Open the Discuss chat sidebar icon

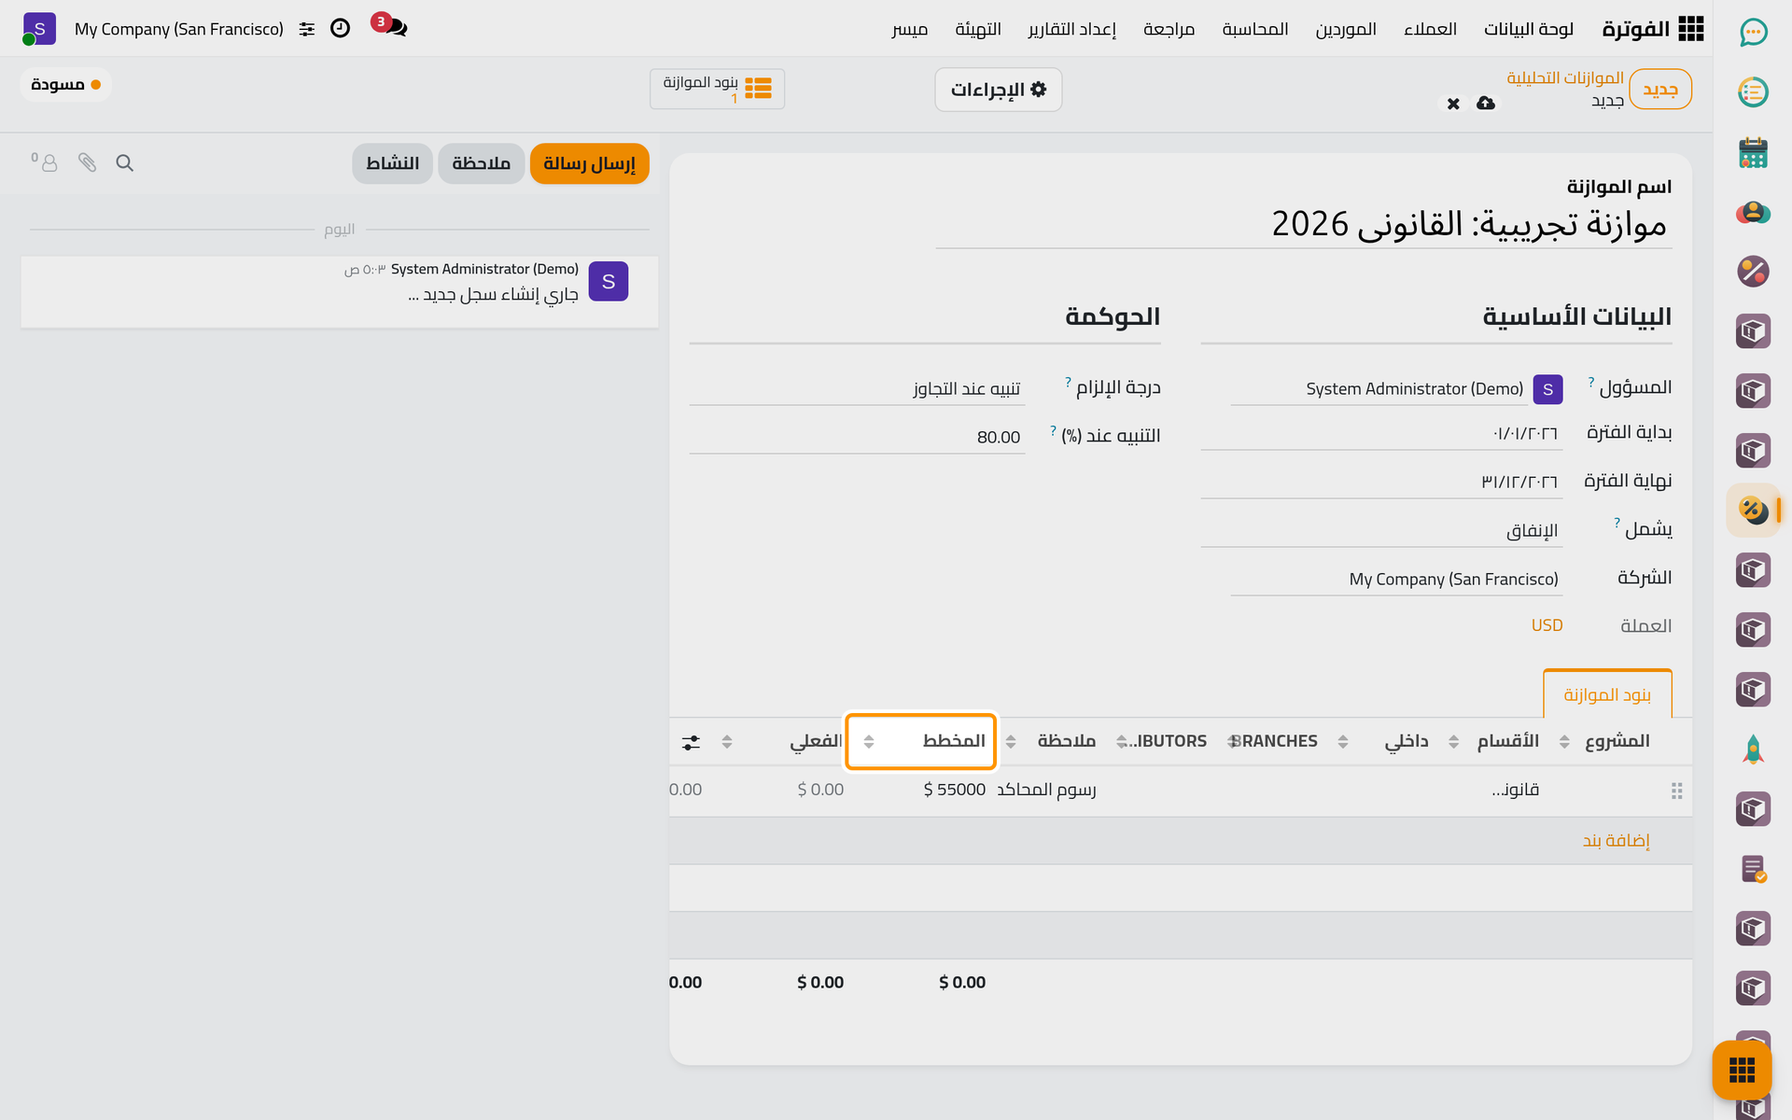(1753, 33)
